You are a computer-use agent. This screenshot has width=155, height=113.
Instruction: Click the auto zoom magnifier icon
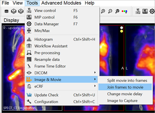click(x=117, y=11)
